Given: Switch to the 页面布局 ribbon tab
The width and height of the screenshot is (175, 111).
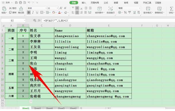Looking at the screenshot, I should coord(95,3).
